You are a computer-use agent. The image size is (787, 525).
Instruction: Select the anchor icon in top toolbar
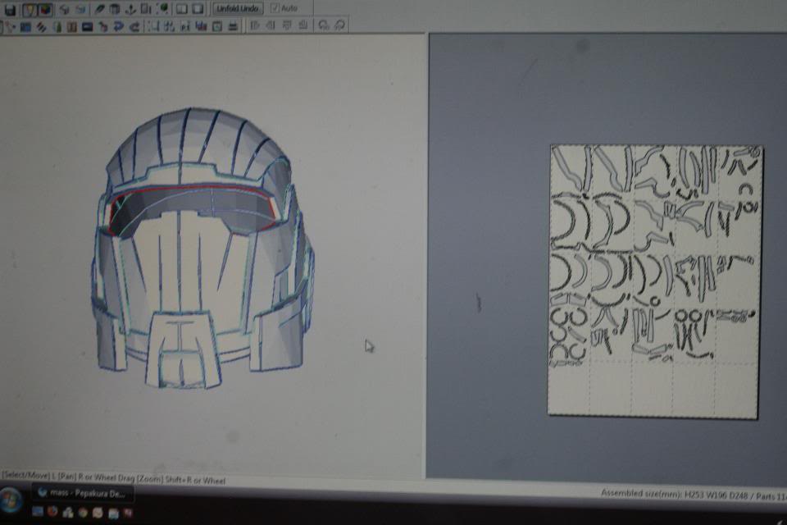[130, 9]
